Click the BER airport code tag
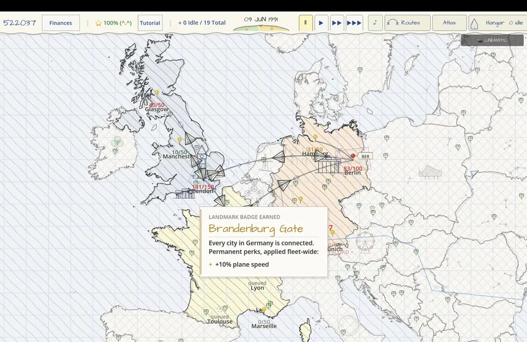The height and width of the screenshot is (342, 527). pyautogui.click(x=365, y=157)
